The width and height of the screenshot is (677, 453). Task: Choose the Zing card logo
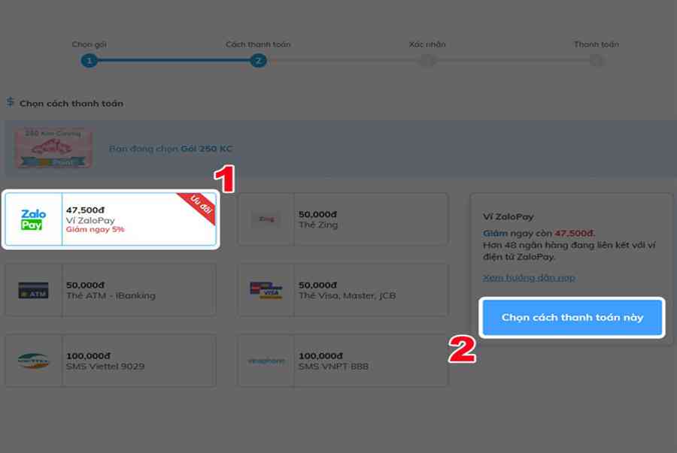coord(266,219)
